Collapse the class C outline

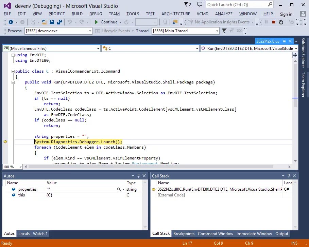pyautogui.click(x=13, y=71)
